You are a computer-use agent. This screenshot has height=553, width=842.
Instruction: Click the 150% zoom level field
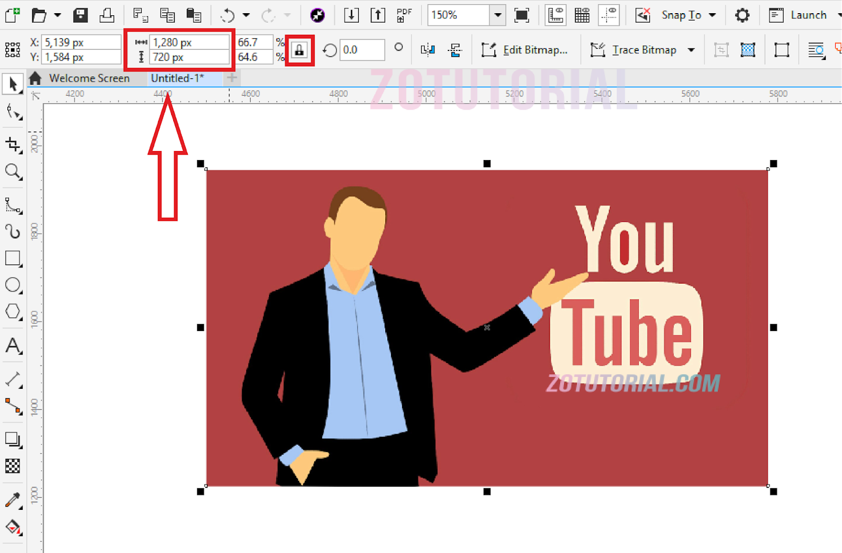click(459, 15)
